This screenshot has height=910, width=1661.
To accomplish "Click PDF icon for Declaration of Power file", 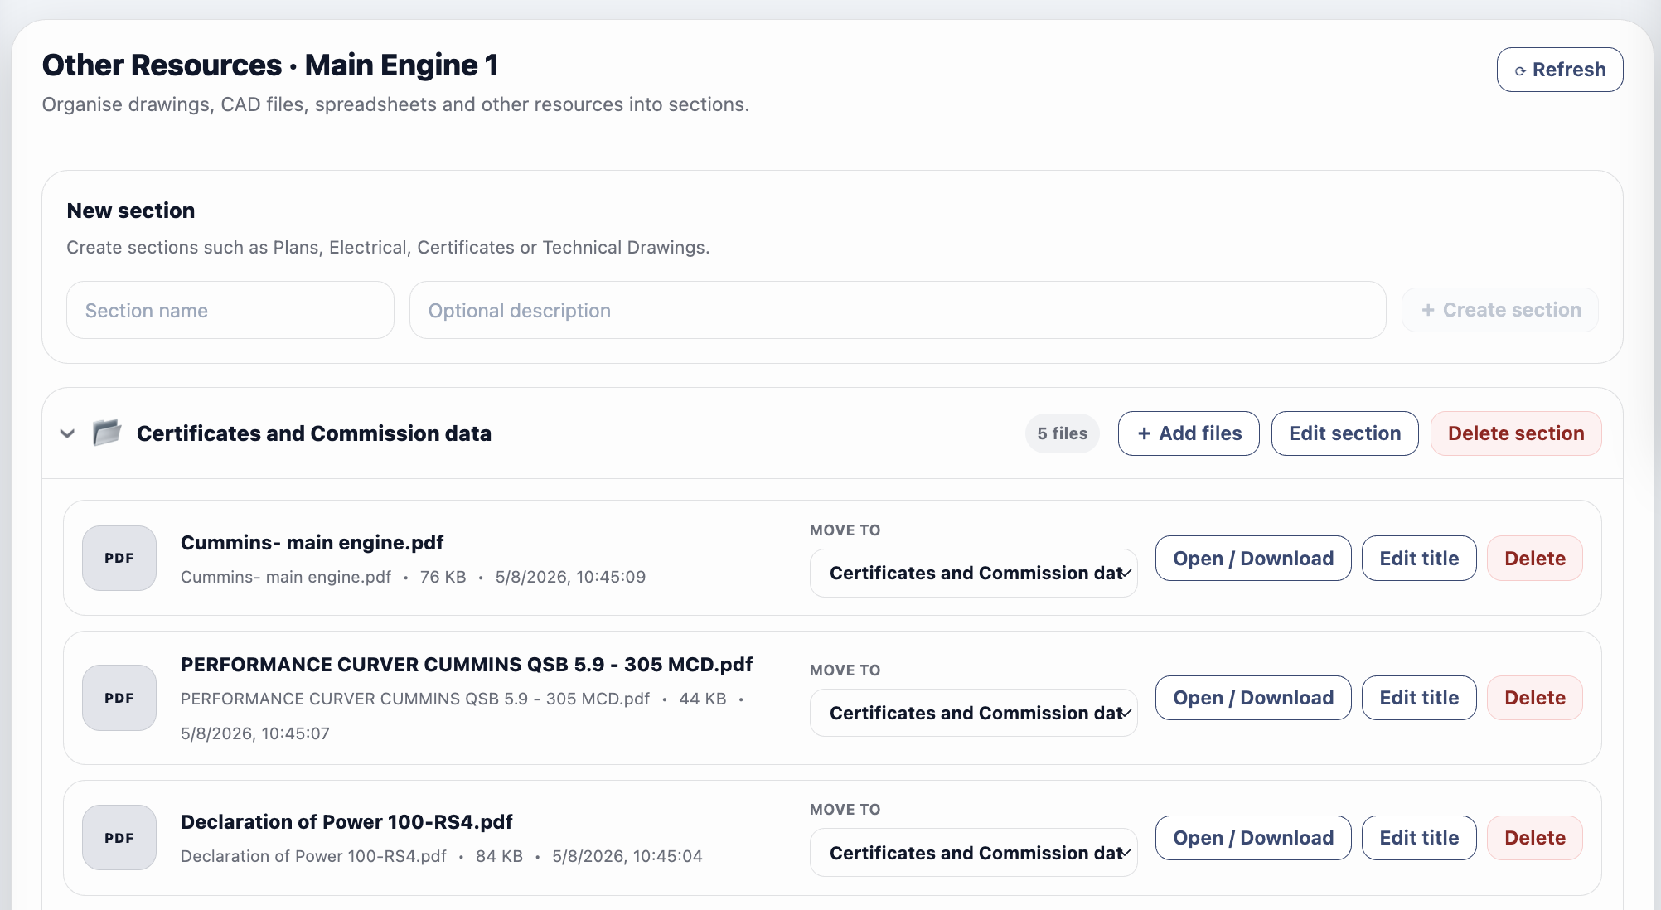I will [119, 837].
